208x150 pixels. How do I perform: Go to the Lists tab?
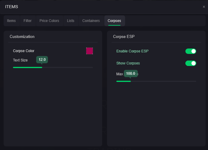[x=71, y=21]
